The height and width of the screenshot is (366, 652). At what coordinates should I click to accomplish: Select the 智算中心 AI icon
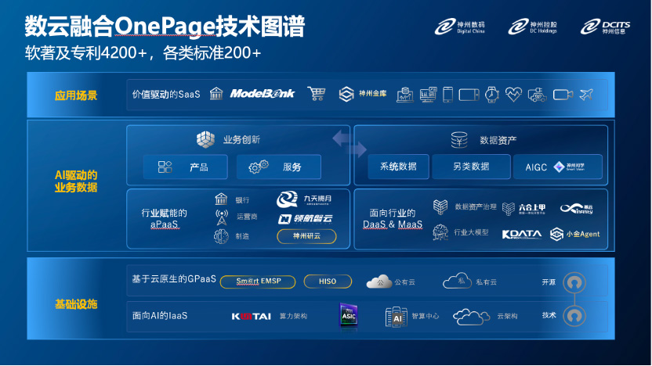click(397, 316)
